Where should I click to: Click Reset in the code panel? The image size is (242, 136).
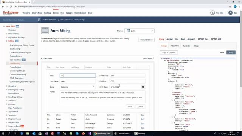222,53
